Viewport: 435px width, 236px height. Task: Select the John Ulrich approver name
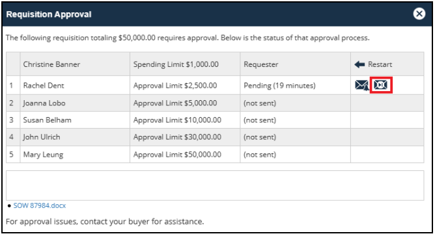41,137
